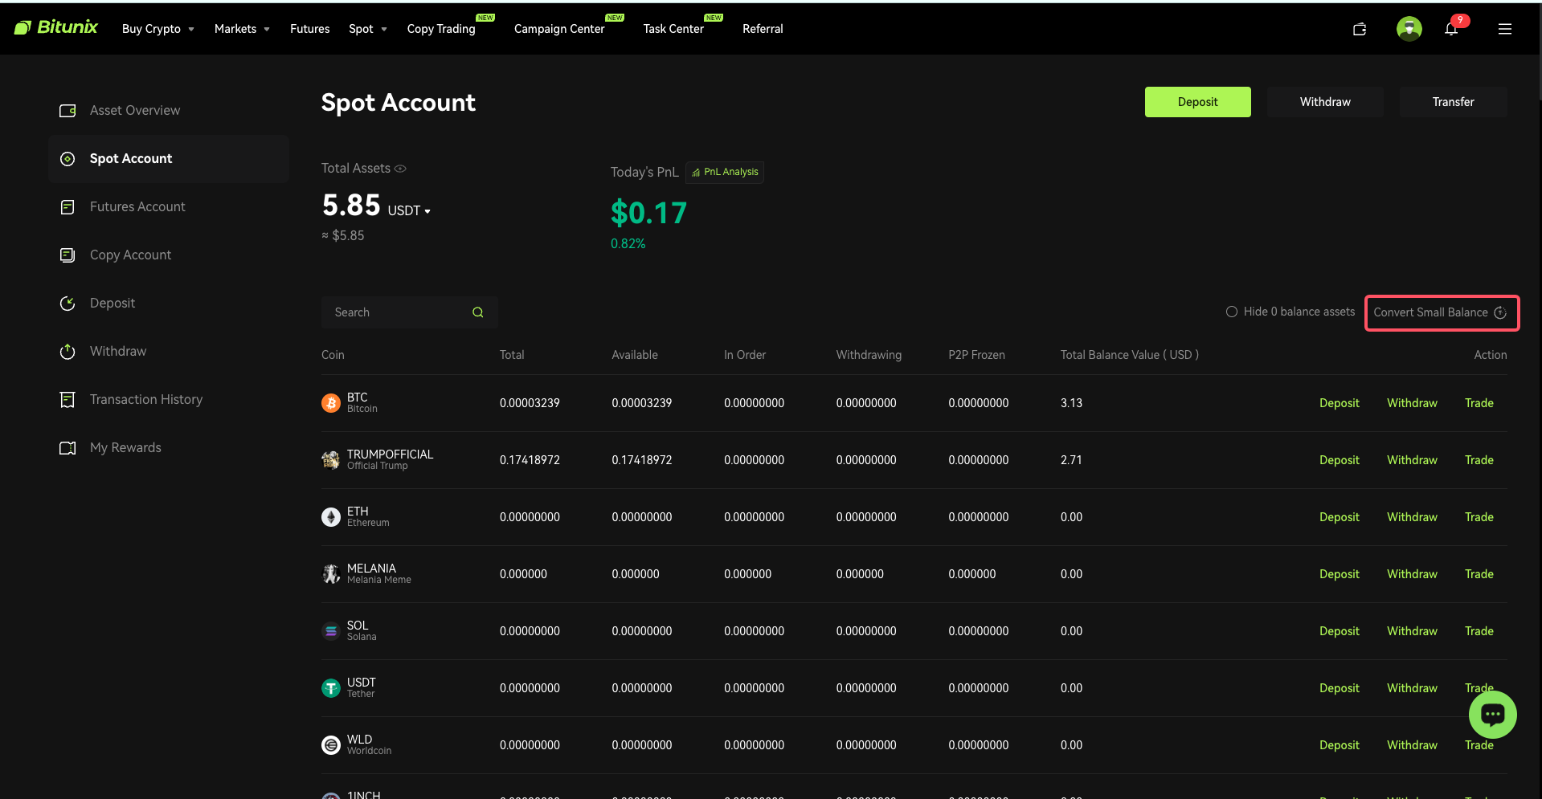This screenshot has height=799, width=1542.
Task: Open Referral in top navigation
Action: [763, 29]
